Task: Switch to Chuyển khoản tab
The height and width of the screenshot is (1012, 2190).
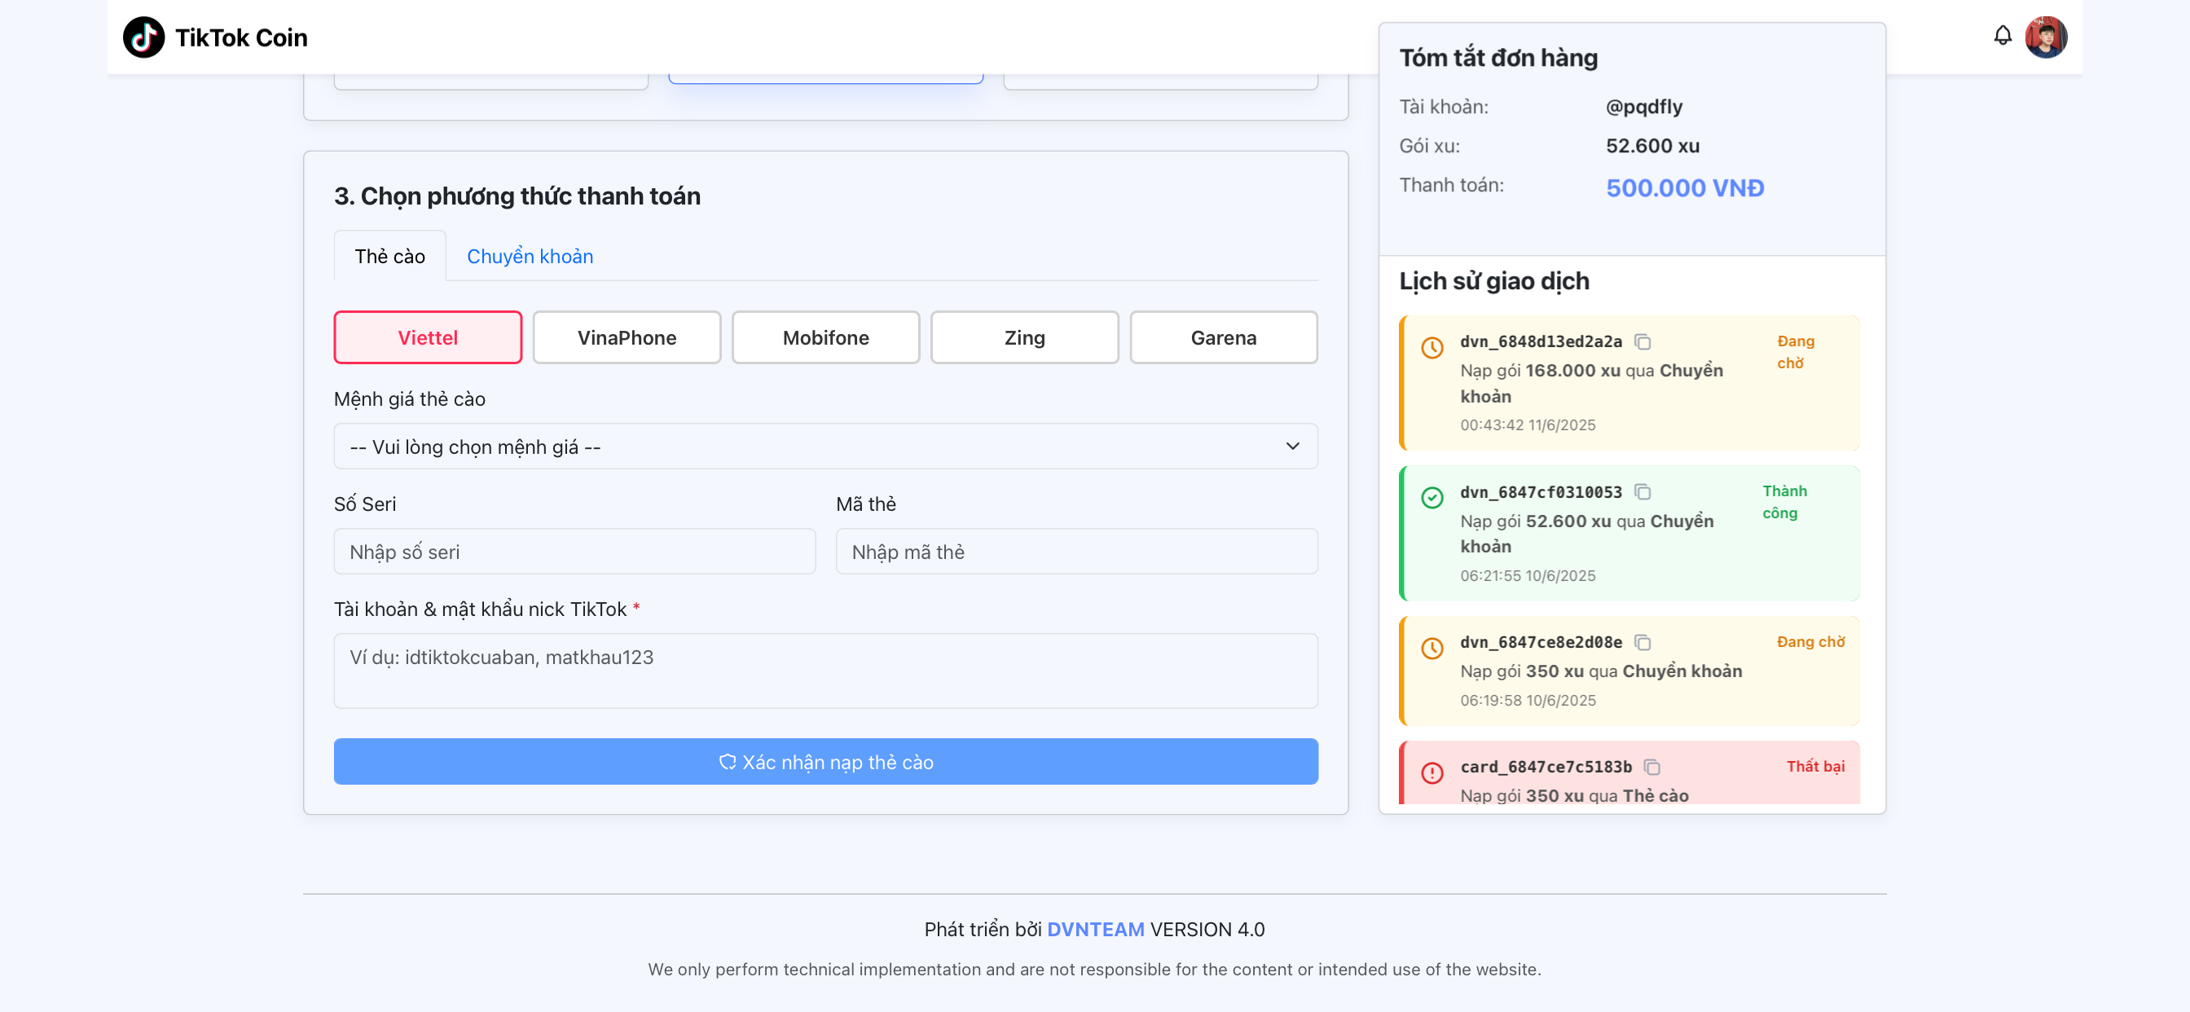Action: (530, 256)
